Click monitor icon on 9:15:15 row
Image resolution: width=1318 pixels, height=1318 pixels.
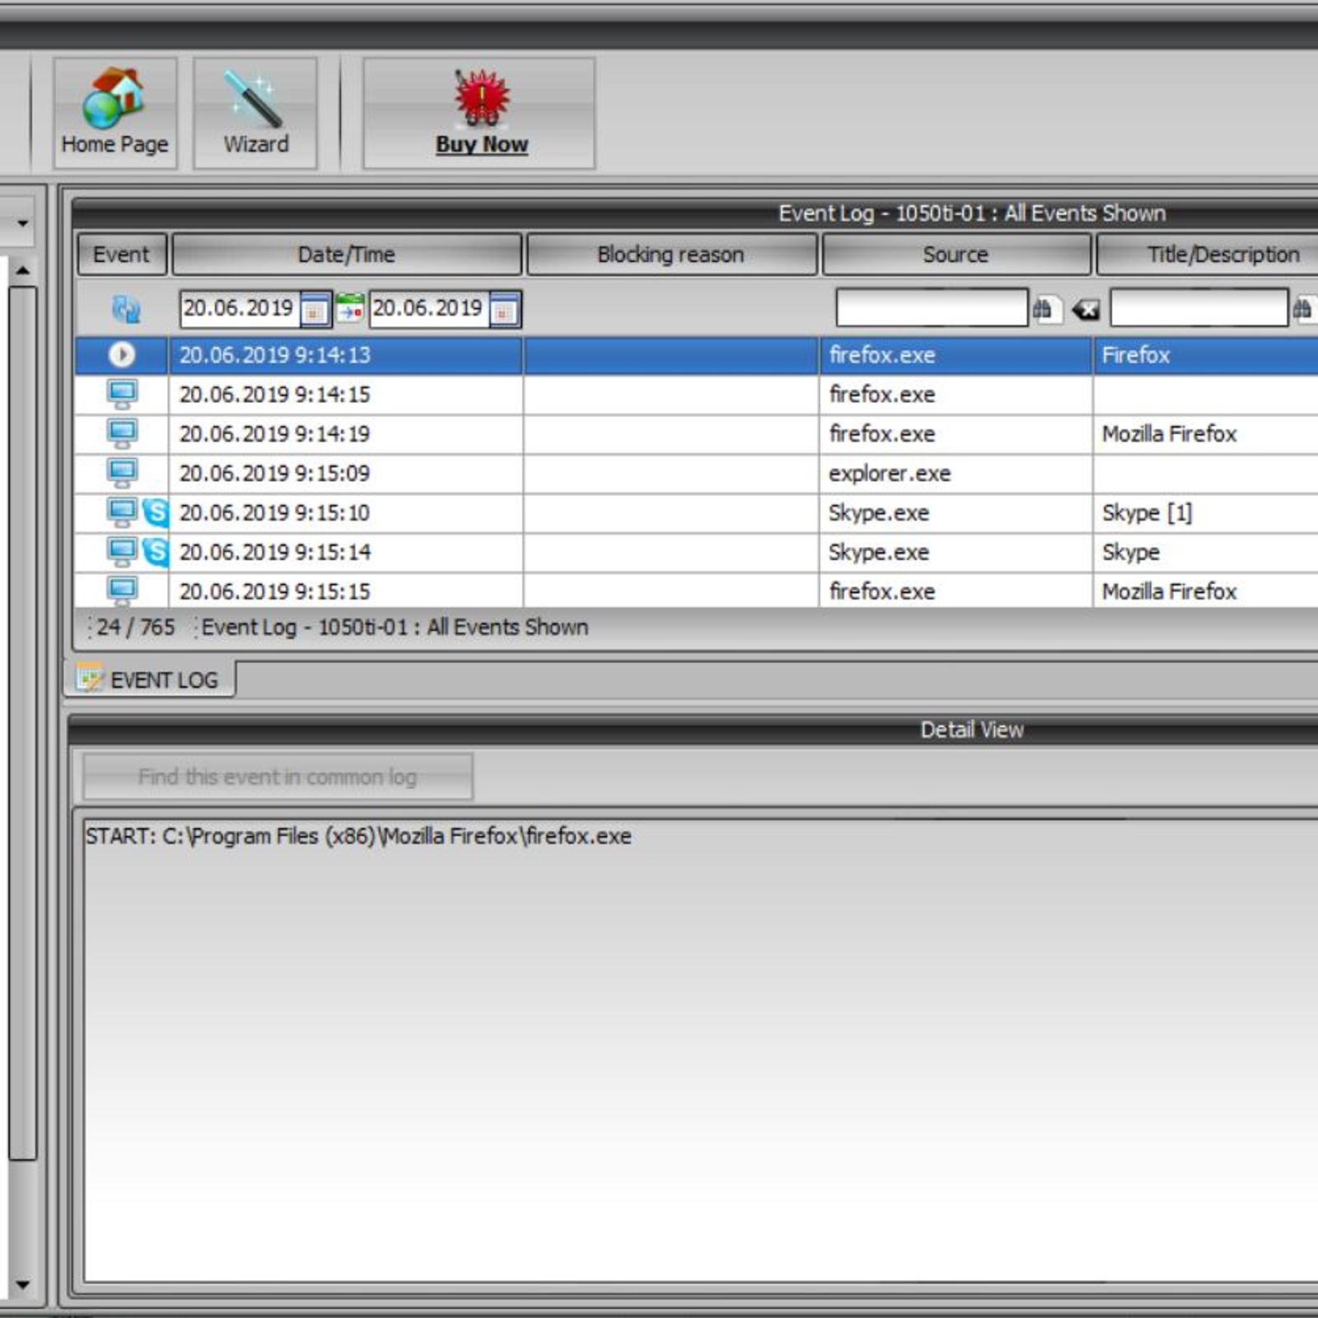coord(122,591)
